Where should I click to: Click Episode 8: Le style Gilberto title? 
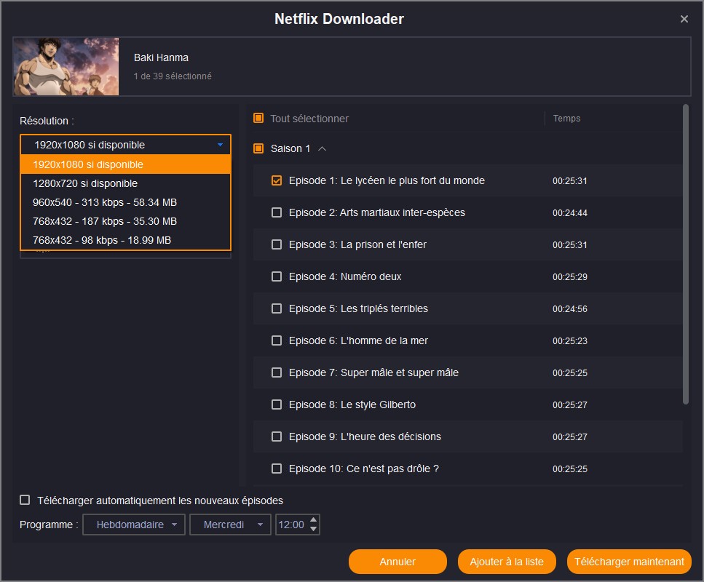(352, 404)
